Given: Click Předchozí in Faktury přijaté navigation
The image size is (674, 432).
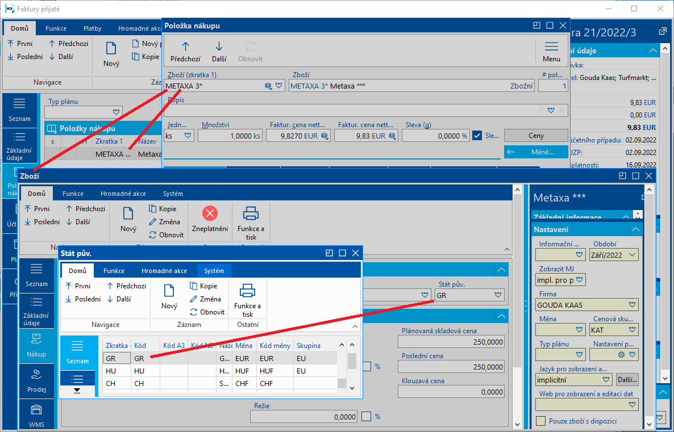Looking at the screenshot, I should pyautogui.click(x=68, y=43).
